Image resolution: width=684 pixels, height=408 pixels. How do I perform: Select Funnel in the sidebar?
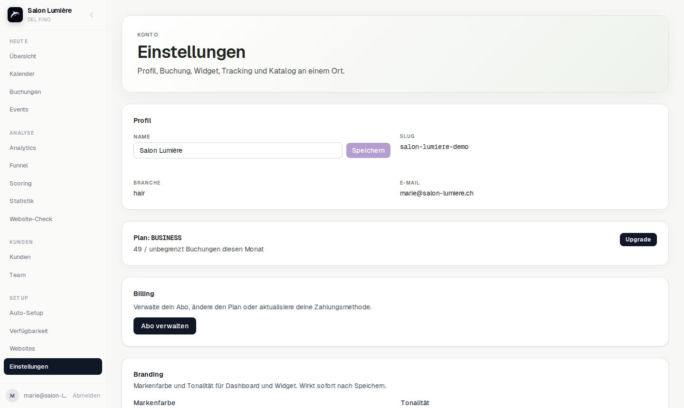point(53,166)
